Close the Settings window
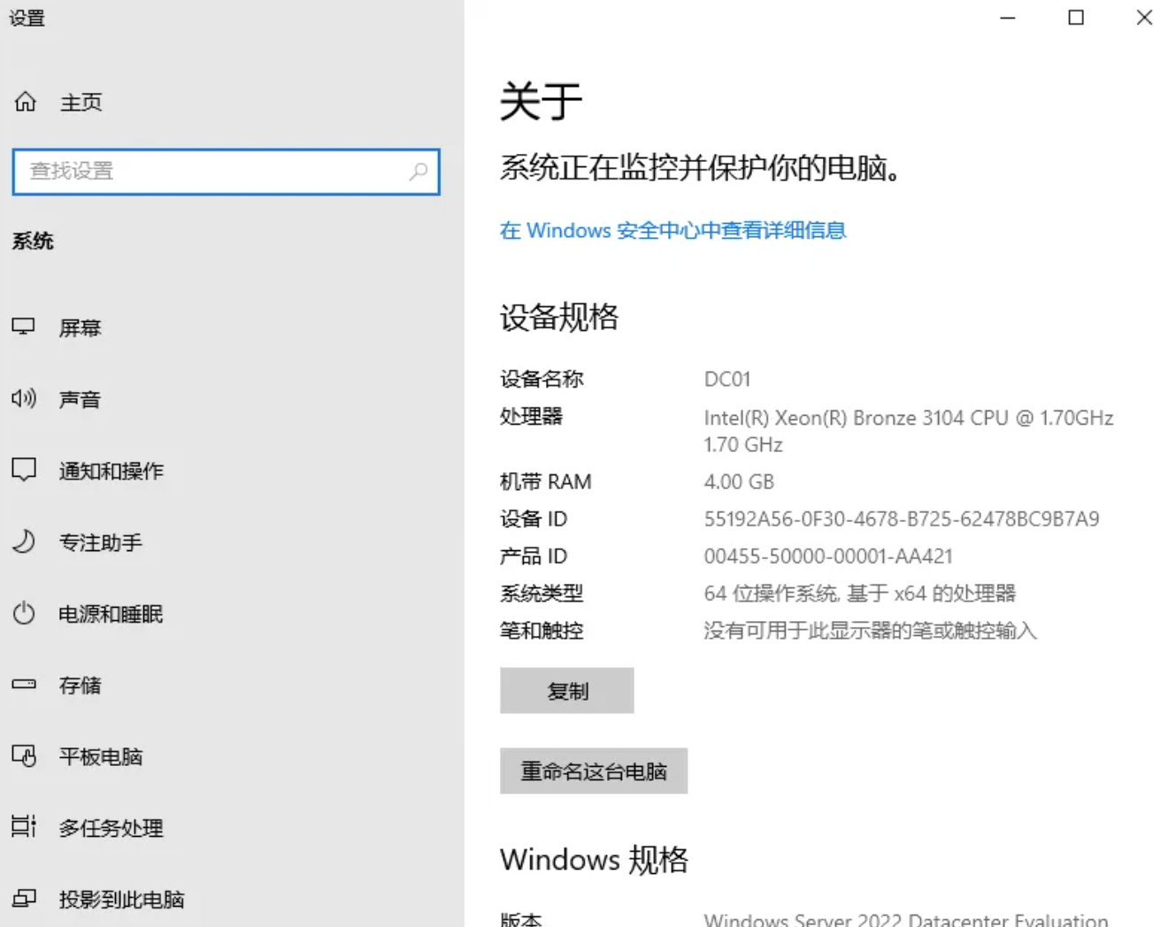 pos(1144,18)
